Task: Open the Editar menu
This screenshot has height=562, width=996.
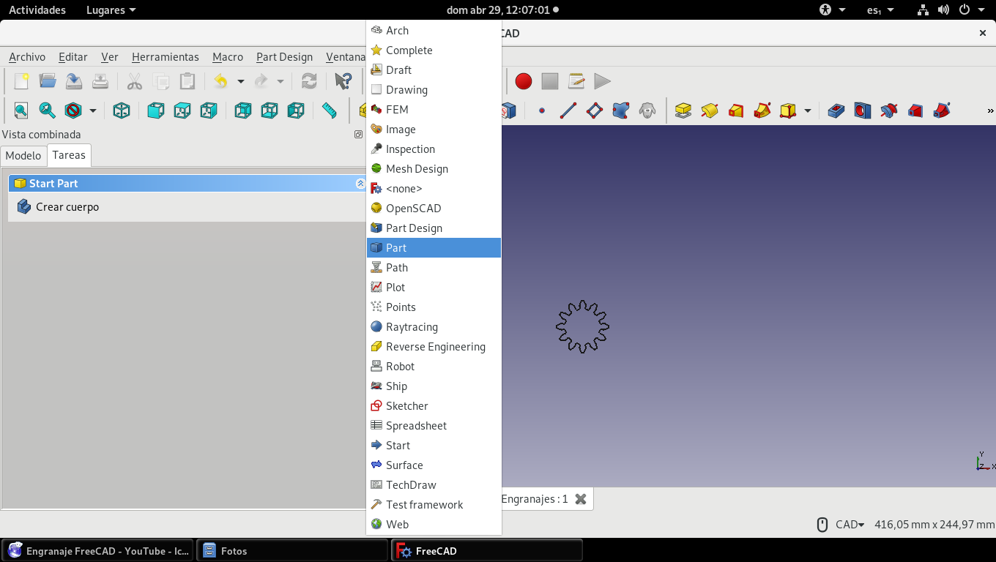Action: [x=73, y=57]
